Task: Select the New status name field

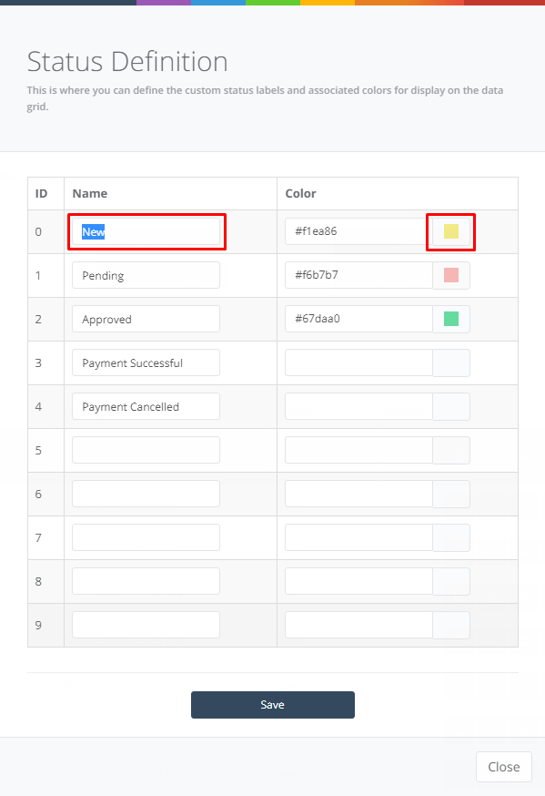Action: pos(146,231)
